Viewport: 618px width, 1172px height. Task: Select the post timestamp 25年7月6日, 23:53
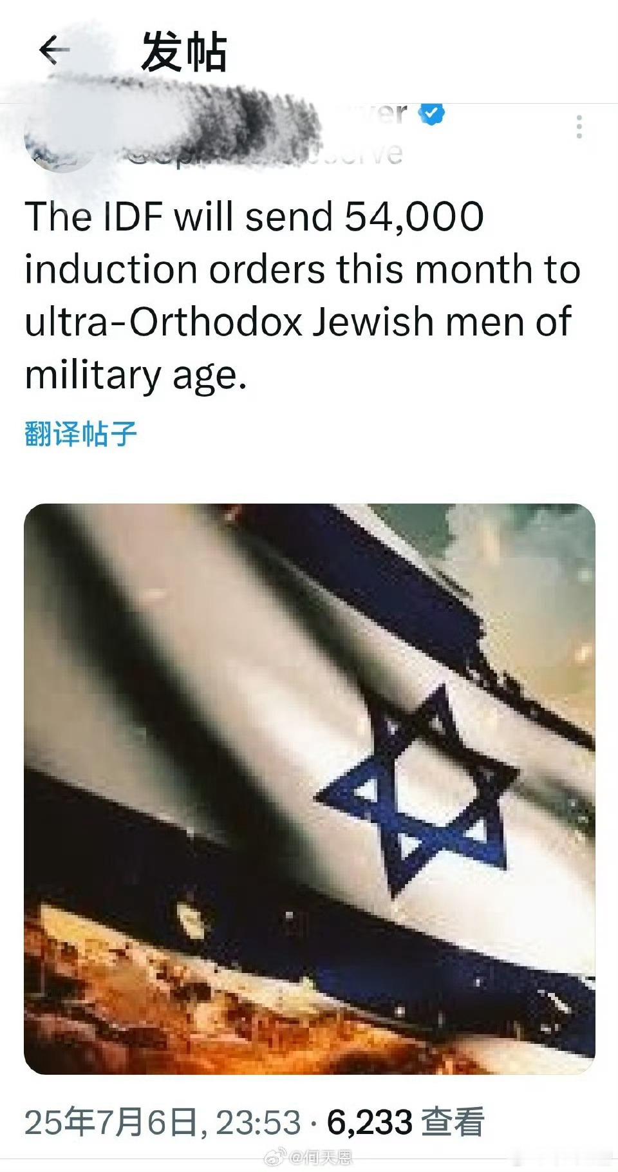(162, 1122)
